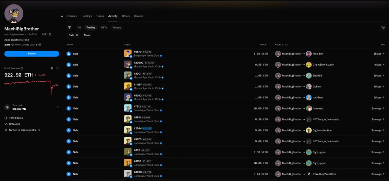Screen dimensions: 389x181
Task: Open the 2mo ago link for #7612
Action: coord(378,108)
